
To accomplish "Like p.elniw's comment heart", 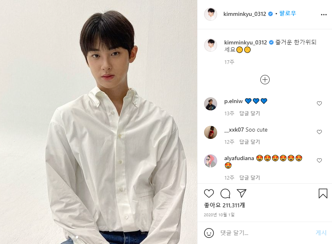I will click(x=319, y=103).
